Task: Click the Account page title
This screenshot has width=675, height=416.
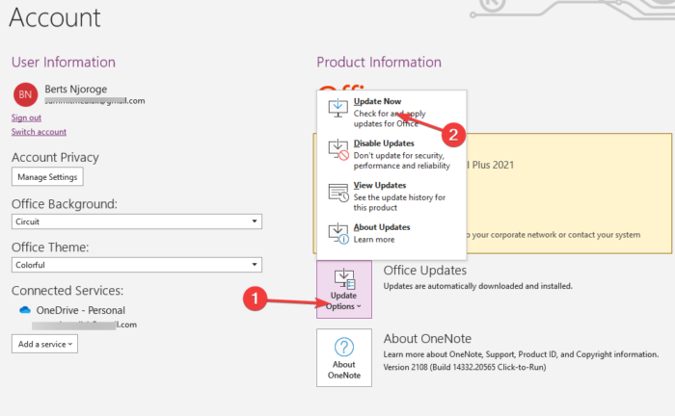Action: 55,18
